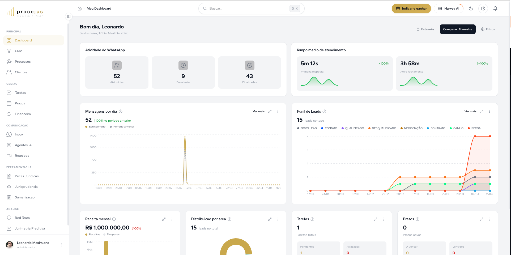Open Distribuicao por area options menu

(278, 219)
